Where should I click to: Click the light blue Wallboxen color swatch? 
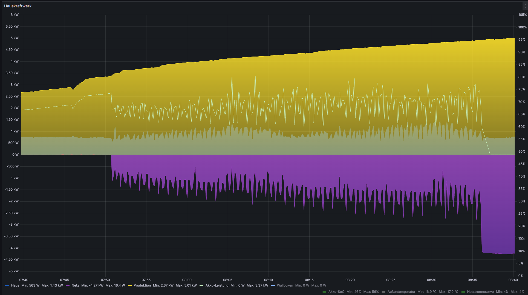coord(273,285)
